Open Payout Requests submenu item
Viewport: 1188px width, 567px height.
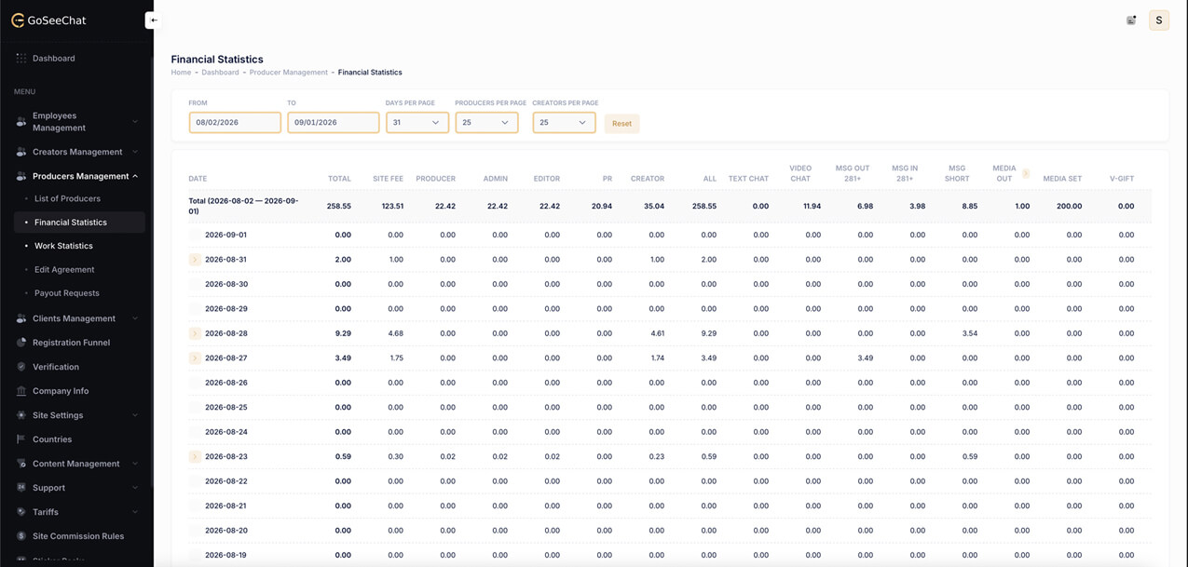(x=67, y=293)
